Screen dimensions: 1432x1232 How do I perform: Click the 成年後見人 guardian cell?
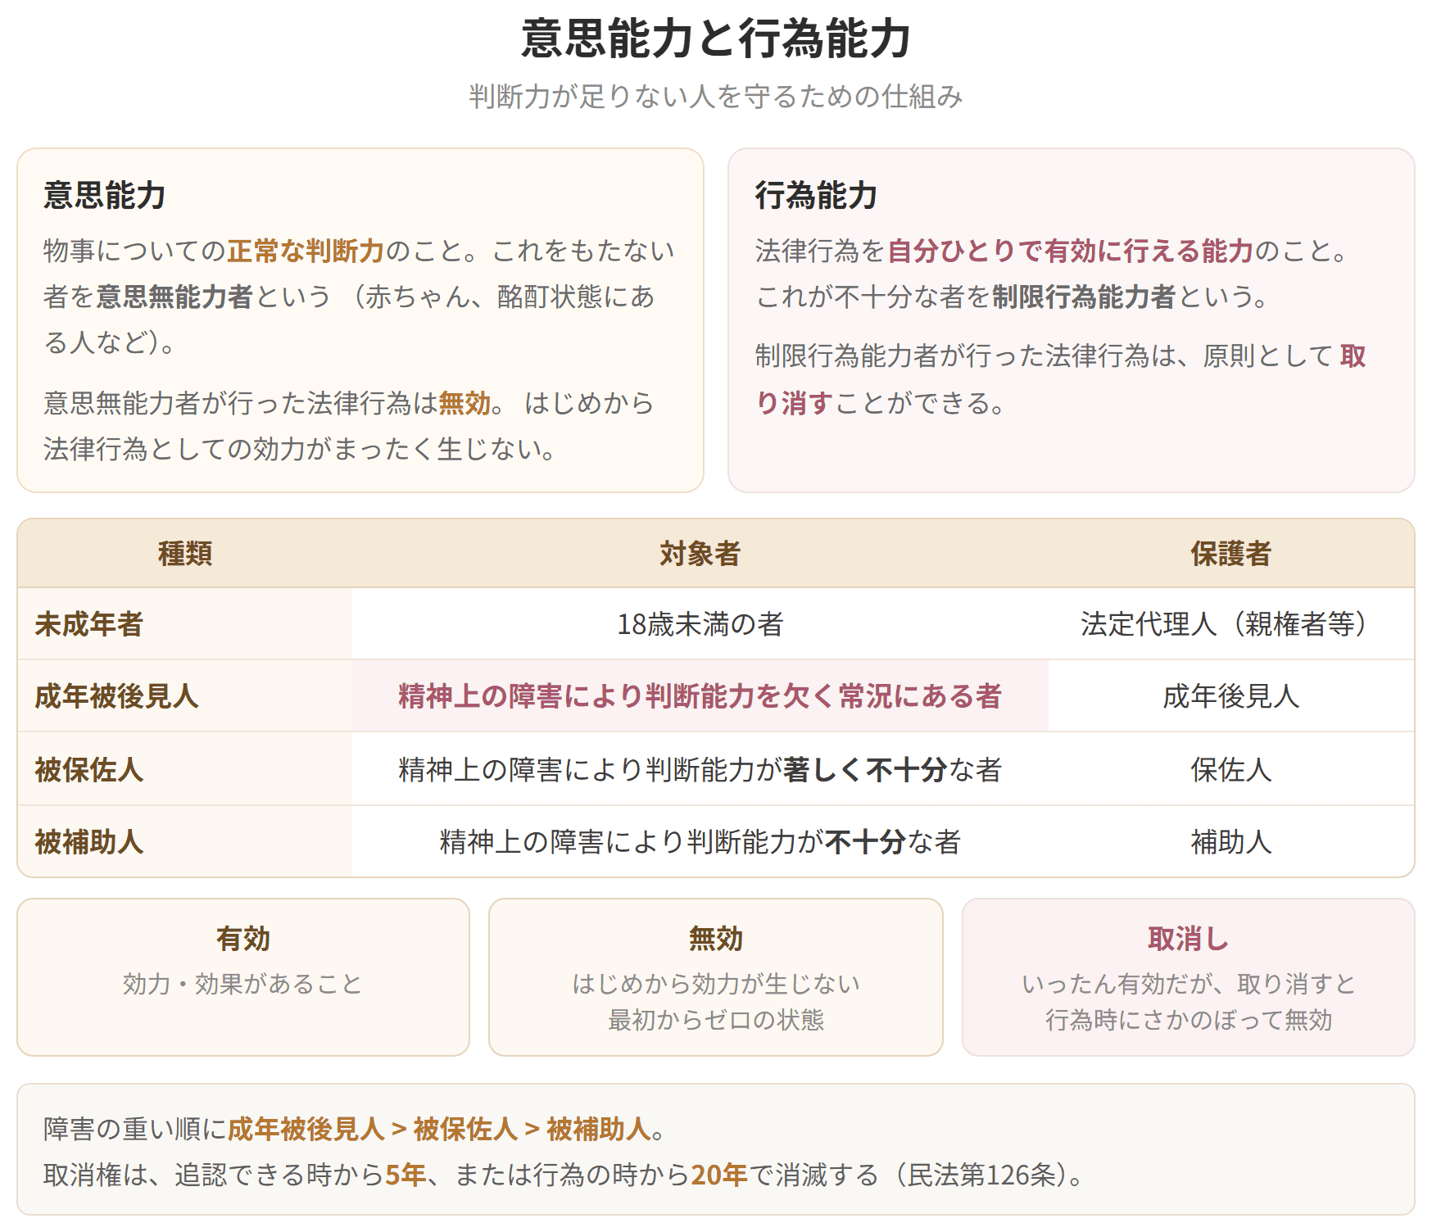point(1230,696)
